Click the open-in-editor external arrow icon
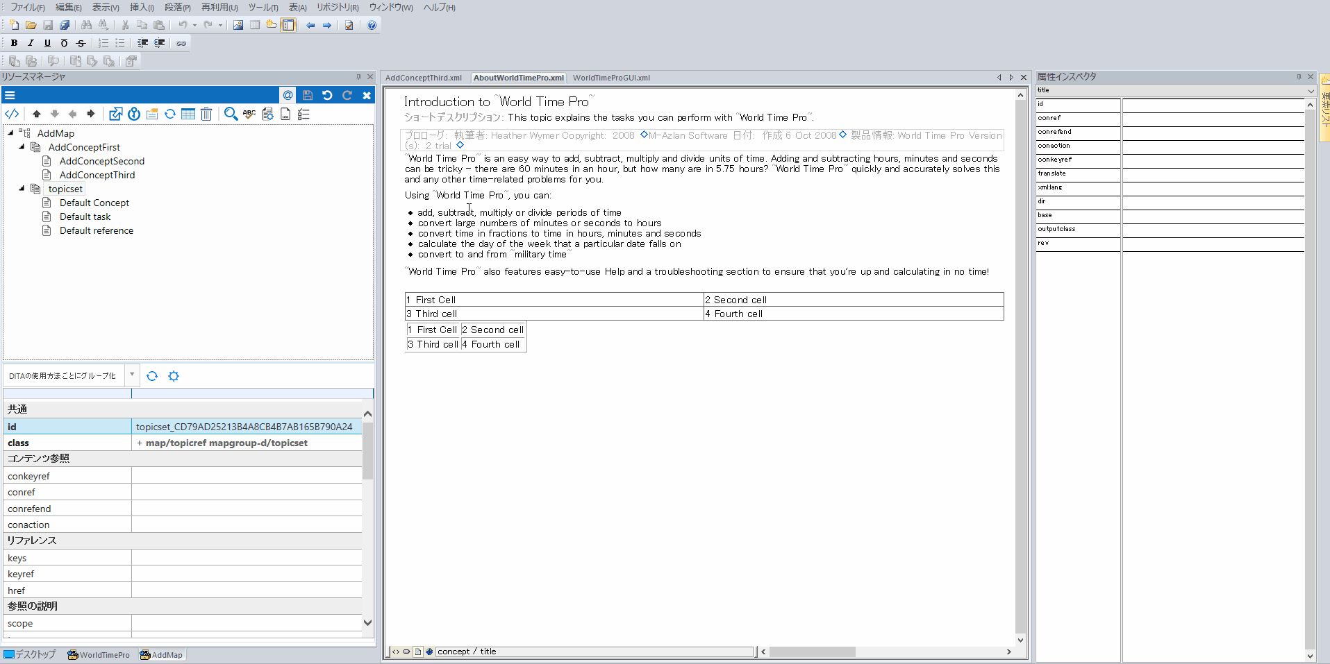This screenshot has width=1330, height=664. (115, 114)
